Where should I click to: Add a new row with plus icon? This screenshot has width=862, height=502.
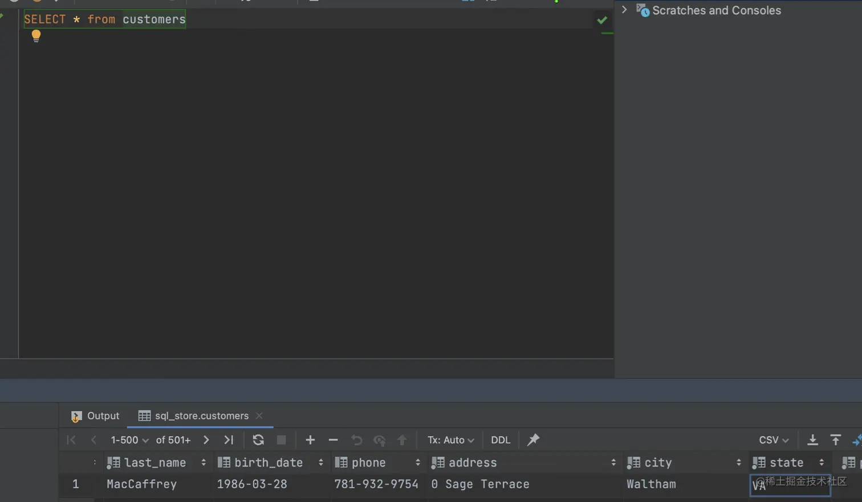click(x=310, y=440)
